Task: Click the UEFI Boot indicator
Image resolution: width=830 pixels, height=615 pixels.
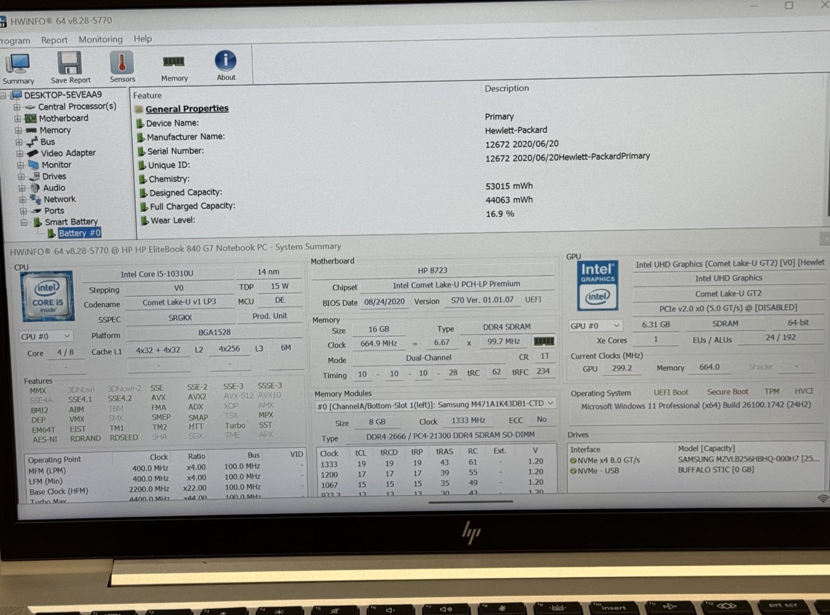Action: [x=670, y=392]
